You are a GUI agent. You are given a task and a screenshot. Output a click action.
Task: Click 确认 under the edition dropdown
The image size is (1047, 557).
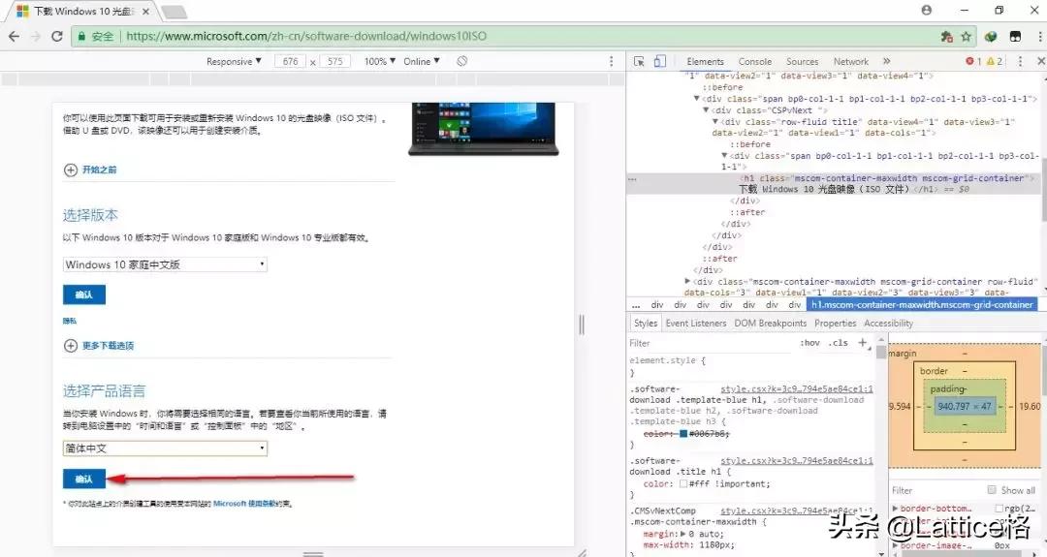click(84, 294)
